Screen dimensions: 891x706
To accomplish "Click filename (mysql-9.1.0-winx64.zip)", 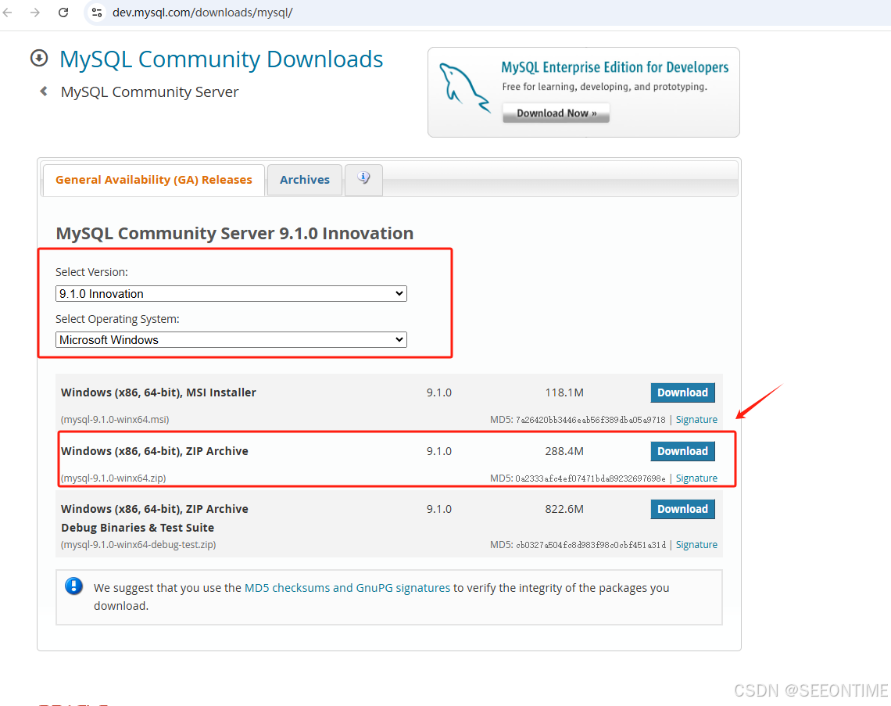I will pos(113,478).
